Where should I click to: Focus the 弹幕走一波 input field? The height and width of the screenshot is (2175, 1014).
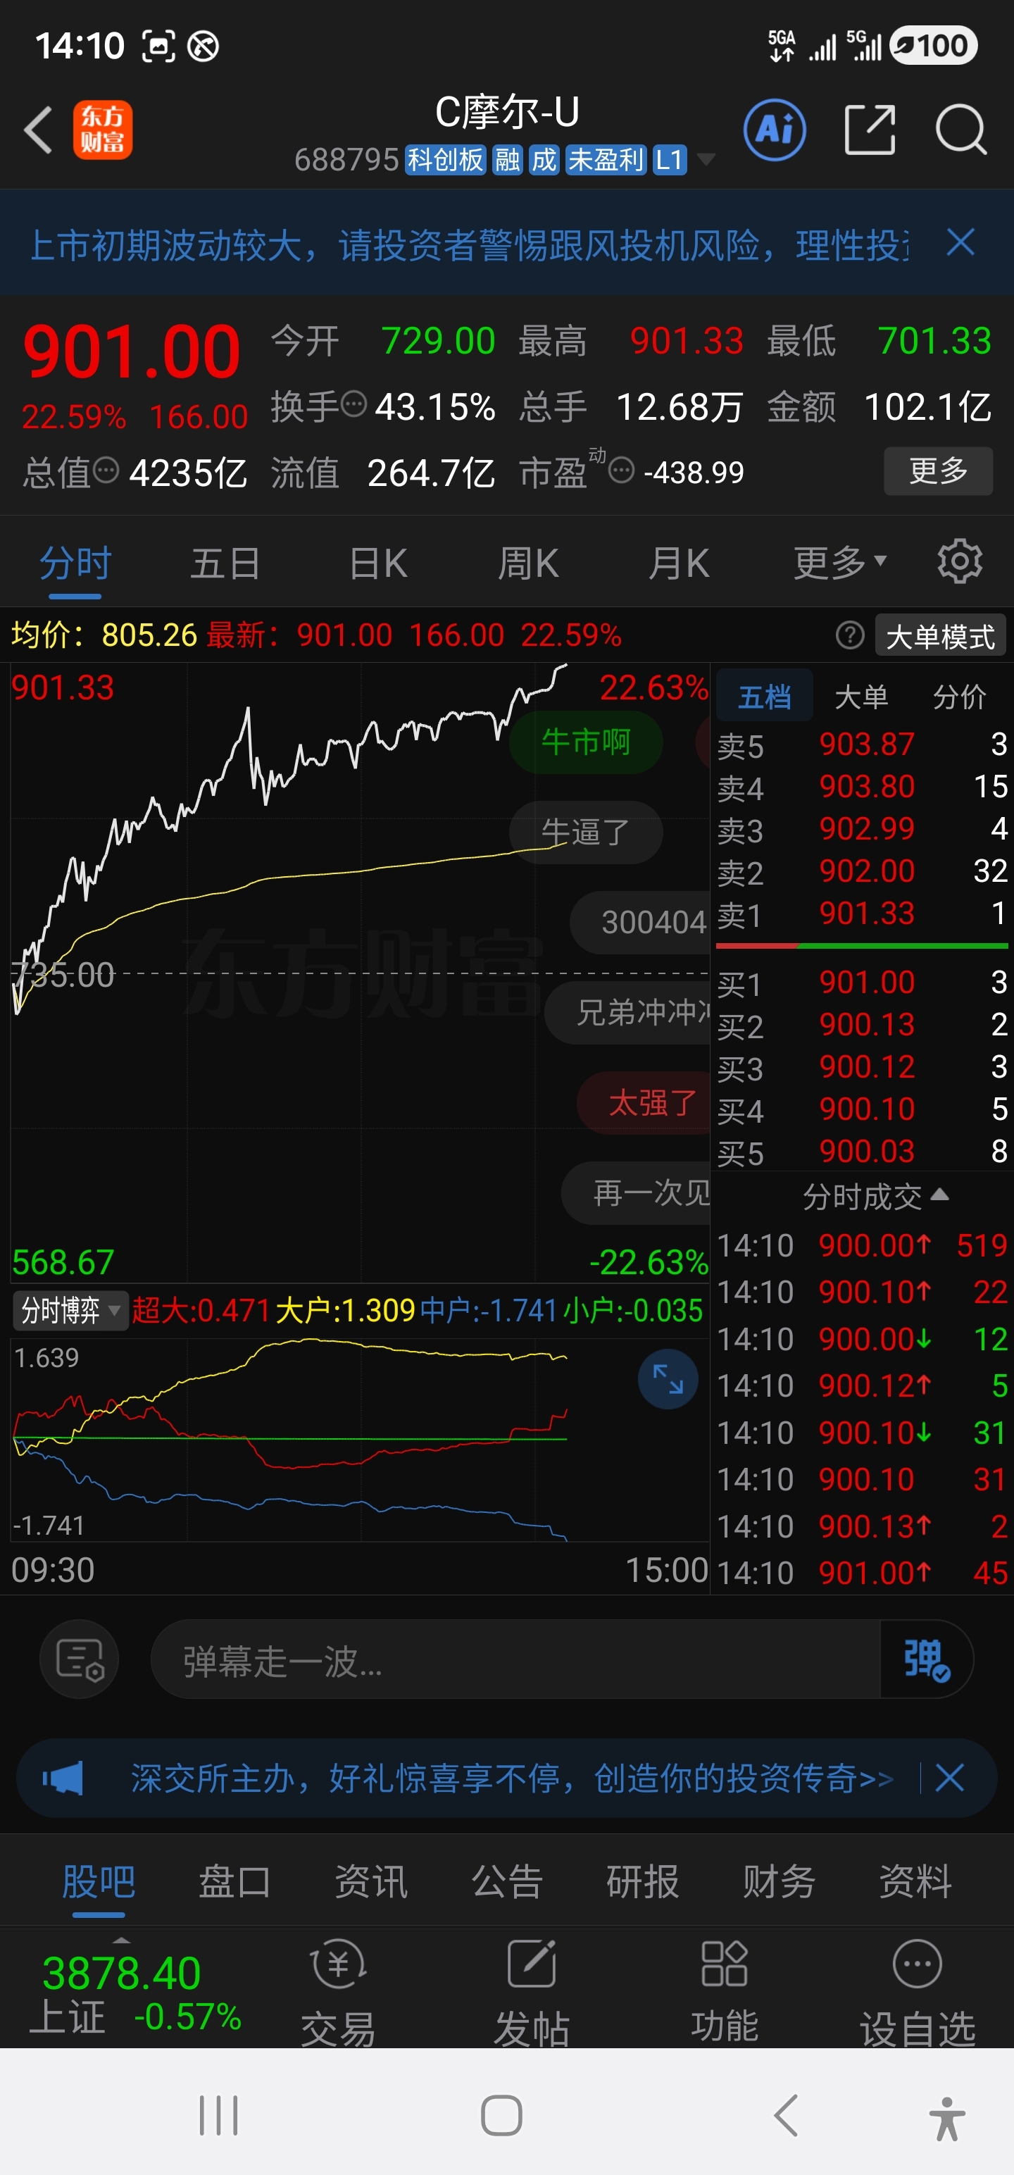pyautogui.click(x=516, y=1659)
